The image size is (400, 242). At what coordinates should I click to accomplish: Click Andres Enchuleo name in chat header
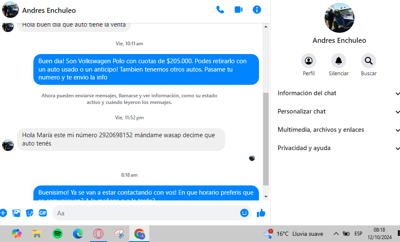click(x=49, y=10)
